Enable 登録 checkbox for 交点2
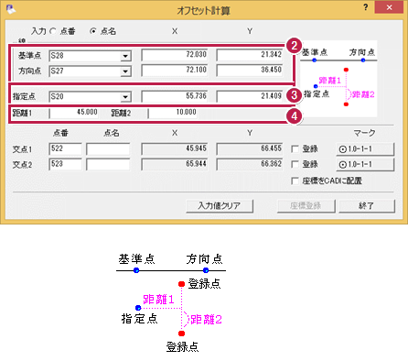Image resolution: width=408 pixels, height=361 pixels. tap(295, 164)
